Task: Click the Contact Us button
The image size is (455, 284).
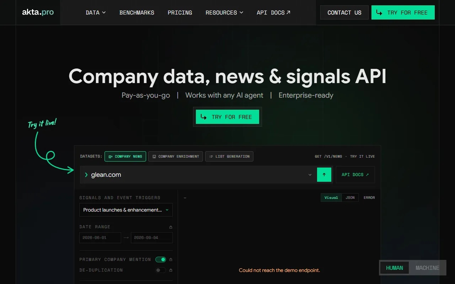Action: pos(344,12)
